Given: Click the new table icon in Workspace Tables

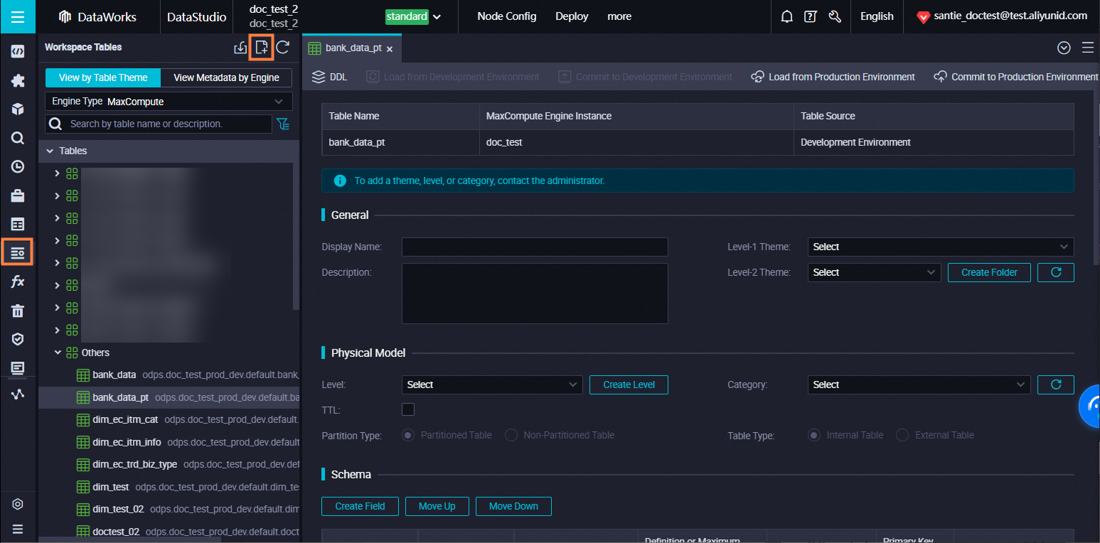Looking at the screenshot, I should click(x=262, y=48).
